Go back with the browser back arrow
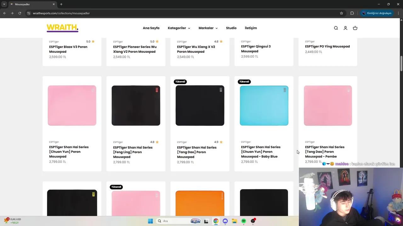This screenshot has width=403, height=226. (4, 13)
